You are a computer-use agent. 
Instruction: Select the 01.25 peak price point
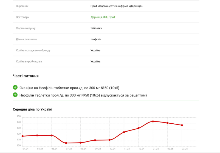pyautogui.click(x=153, y=121)
